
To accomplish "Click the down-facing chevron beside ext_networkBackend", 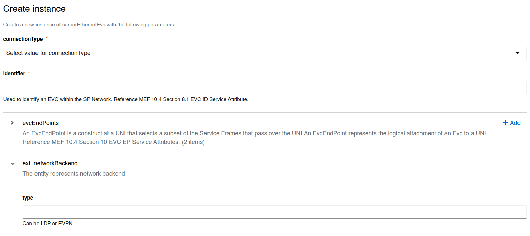I will click(x=12, y=163).
